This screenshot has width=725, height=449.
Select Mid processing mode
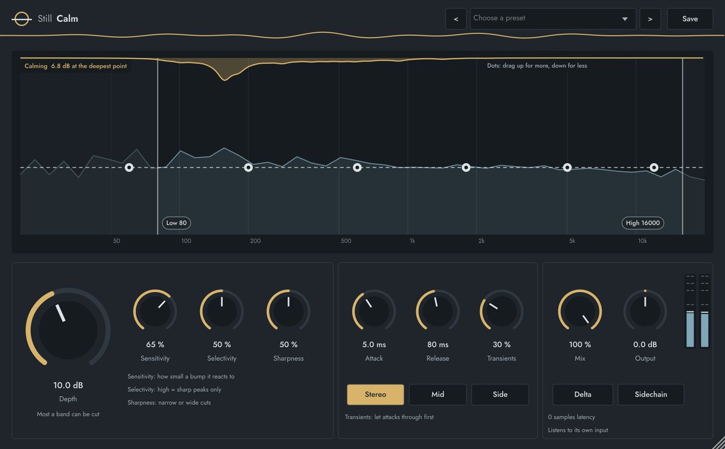(437, 395)
